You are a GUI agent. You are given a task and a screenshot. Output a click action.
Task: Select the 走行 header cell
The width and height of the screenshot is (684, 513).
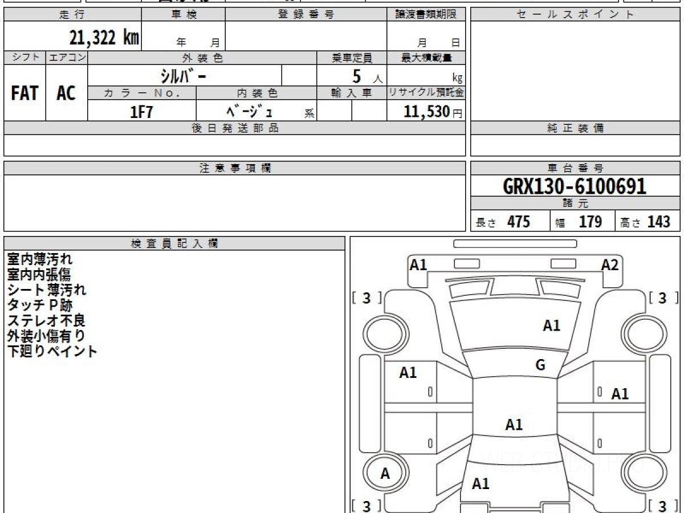pyautogui.click(x=72, y=15)
